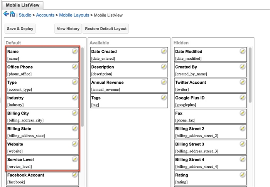
Task: Open the Accounts breadcrumb link
Action: tap(45, 15)
